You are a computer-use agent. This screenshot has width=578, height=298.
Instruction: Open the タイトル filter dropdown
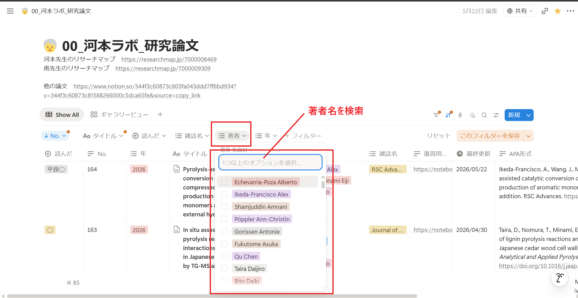click(103, 136)
